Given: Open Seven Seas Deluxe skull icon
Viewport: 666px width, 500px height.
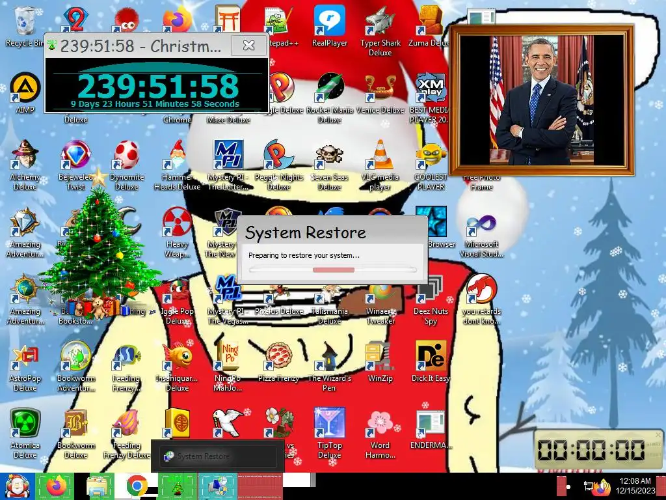Looking at the screenshot, I should click(x=330, y=165).
